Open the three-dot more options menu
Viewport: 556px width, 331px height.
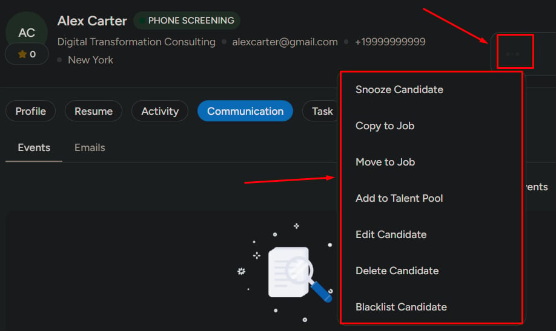(x=513, y=54)
